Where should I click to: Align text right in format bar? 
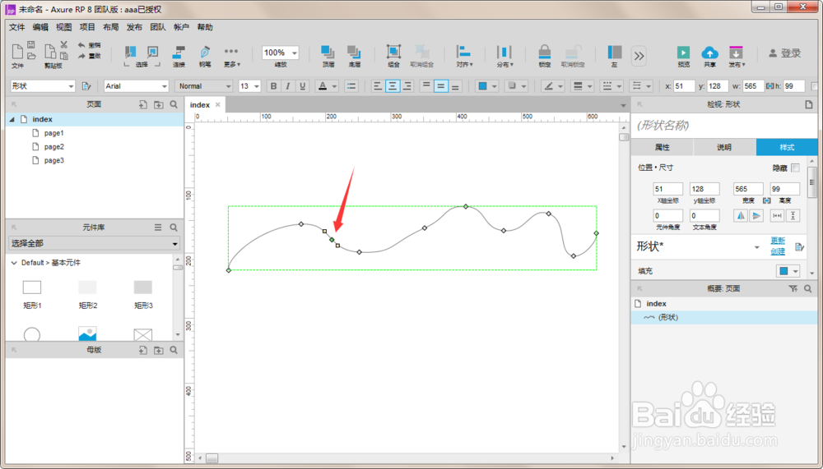tap(407, 86)
